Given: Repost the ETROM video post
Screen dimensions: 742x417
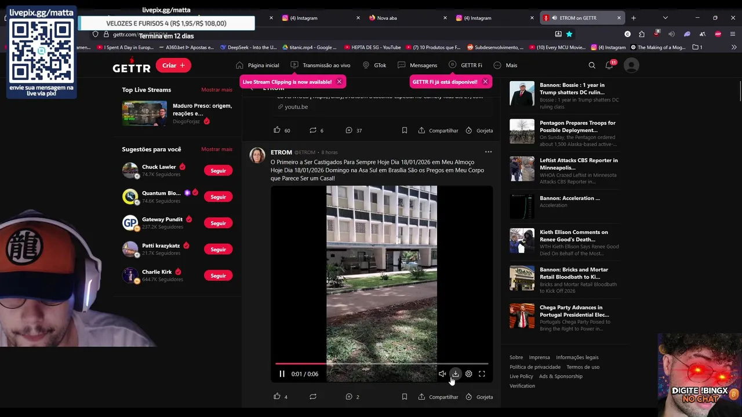Looking at the screenshot, I should tap(313, 397).
